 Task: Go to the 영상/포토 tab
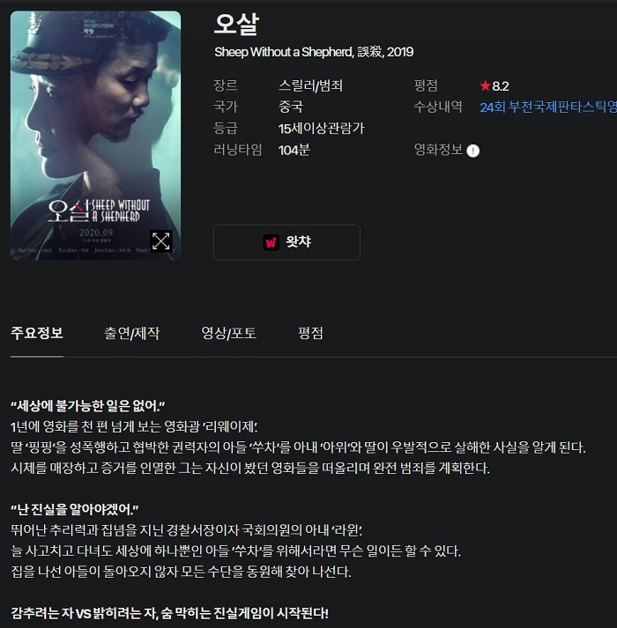pos(229,333)
